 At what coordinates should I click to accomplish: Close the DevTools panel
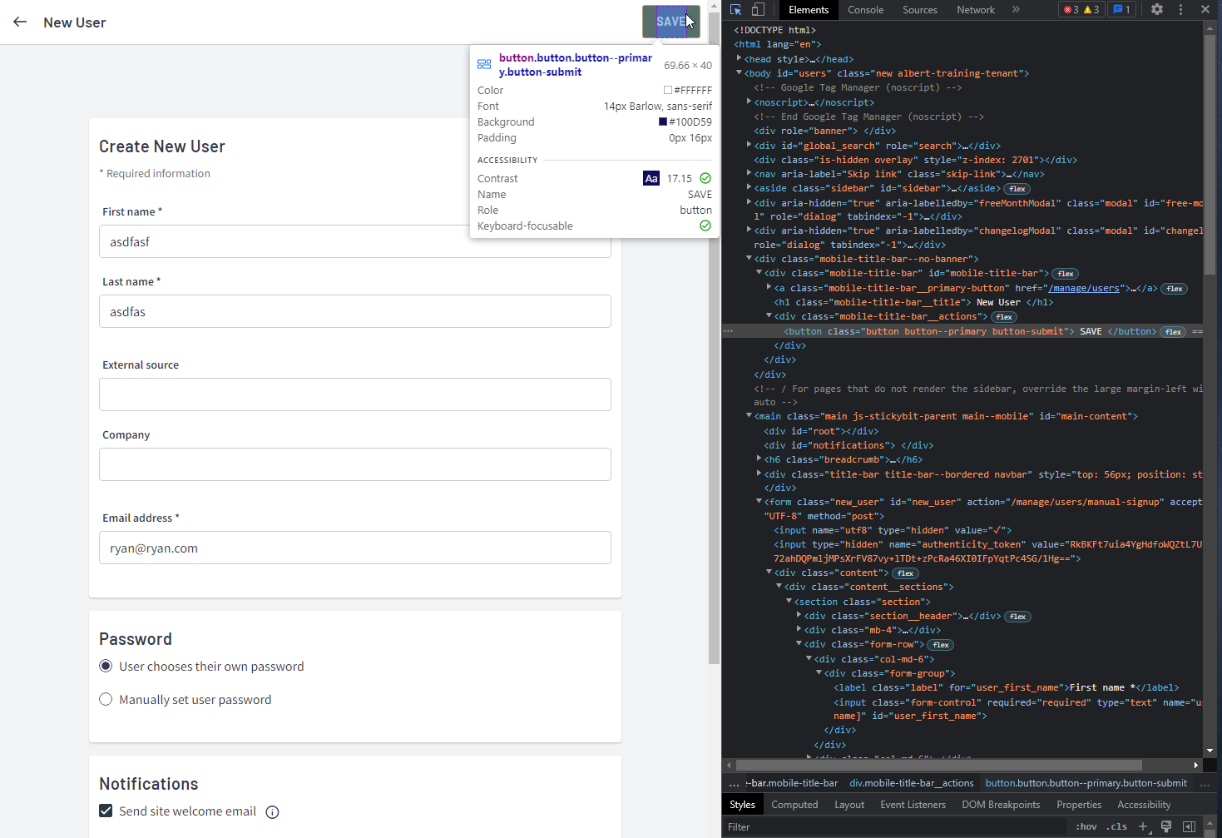(x=1205, y=10)
